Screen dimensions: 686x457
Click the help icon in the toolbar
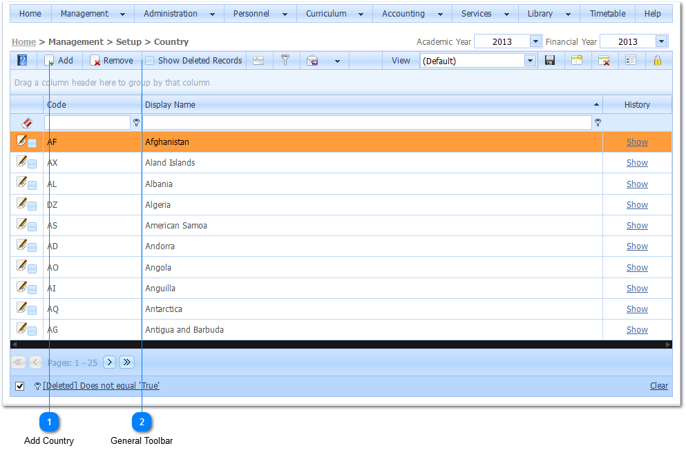(x=22, y=61)
